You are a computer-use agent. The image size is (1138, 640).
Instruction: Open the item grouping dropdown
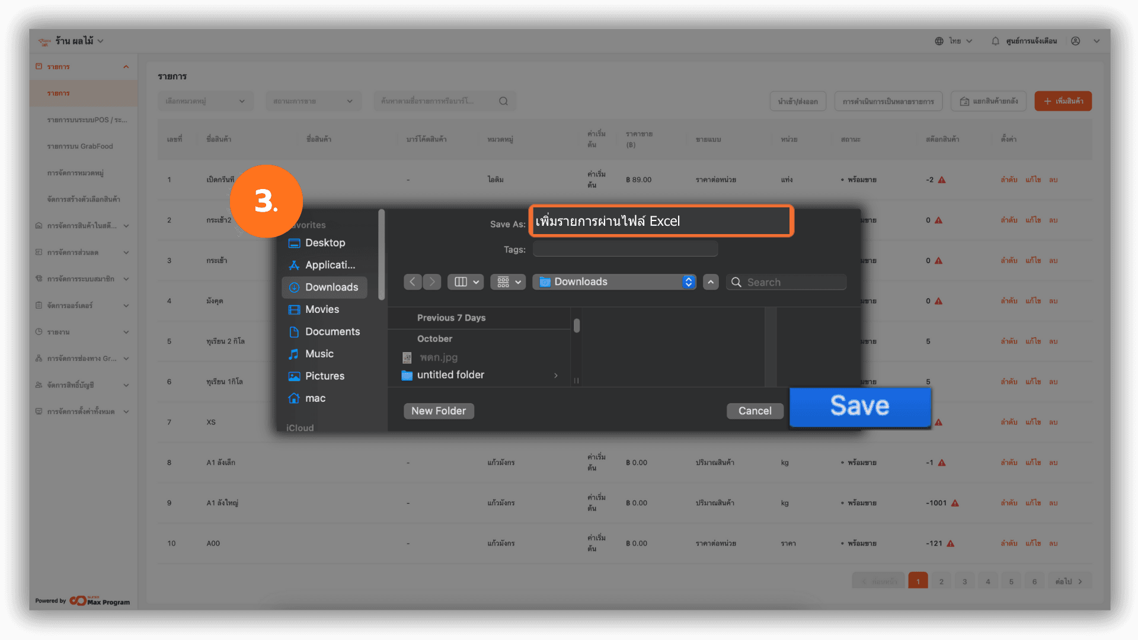(509, 282)
